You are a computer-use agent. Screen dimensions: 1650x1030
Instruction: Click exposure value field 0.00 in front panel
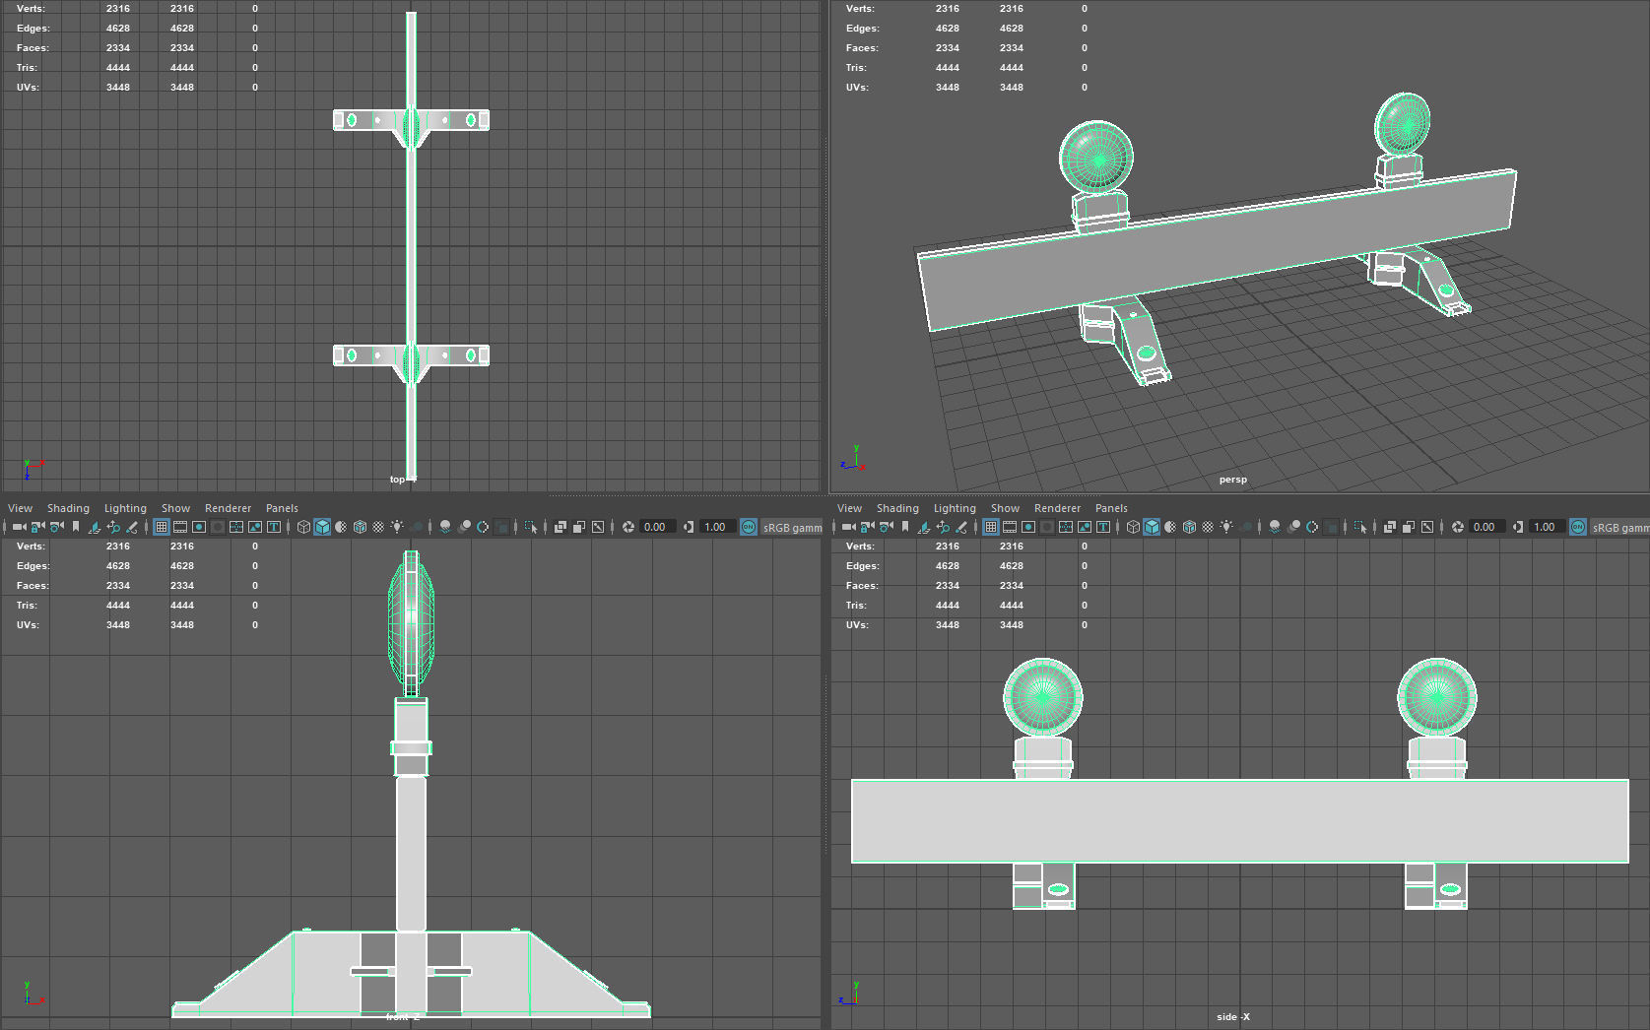pos(657,527)
